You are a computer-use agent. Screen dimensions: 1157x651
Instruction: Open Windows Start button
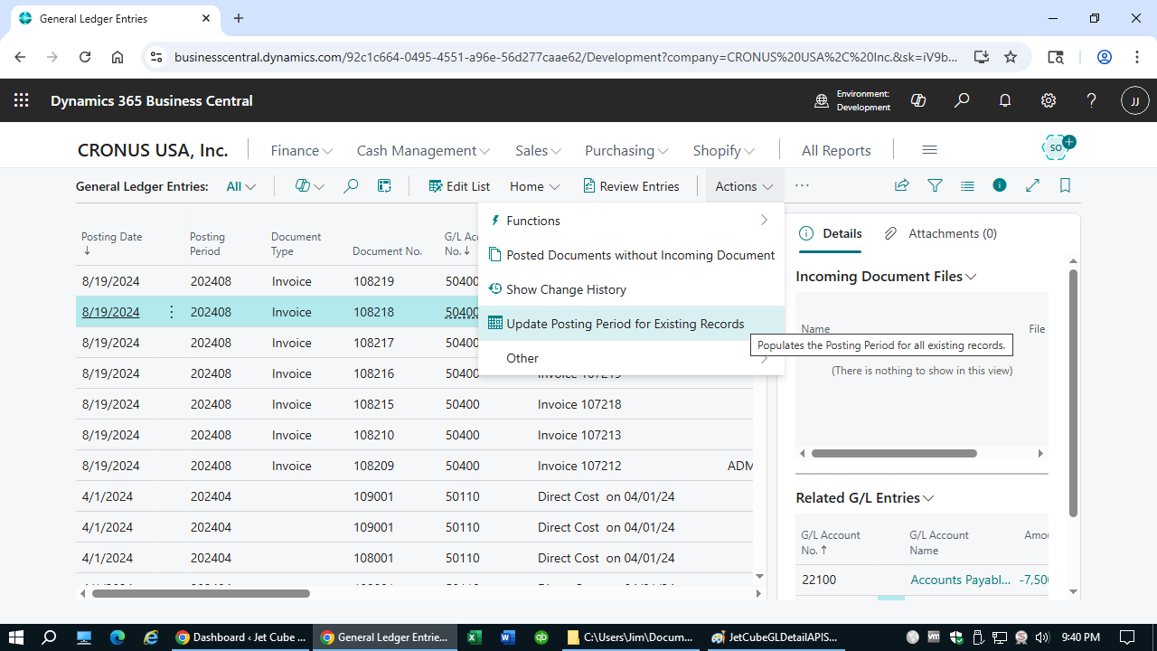click(x=16, y=637)
